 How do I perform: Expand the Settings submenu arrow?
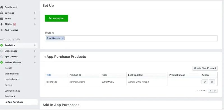pos(35,13)
